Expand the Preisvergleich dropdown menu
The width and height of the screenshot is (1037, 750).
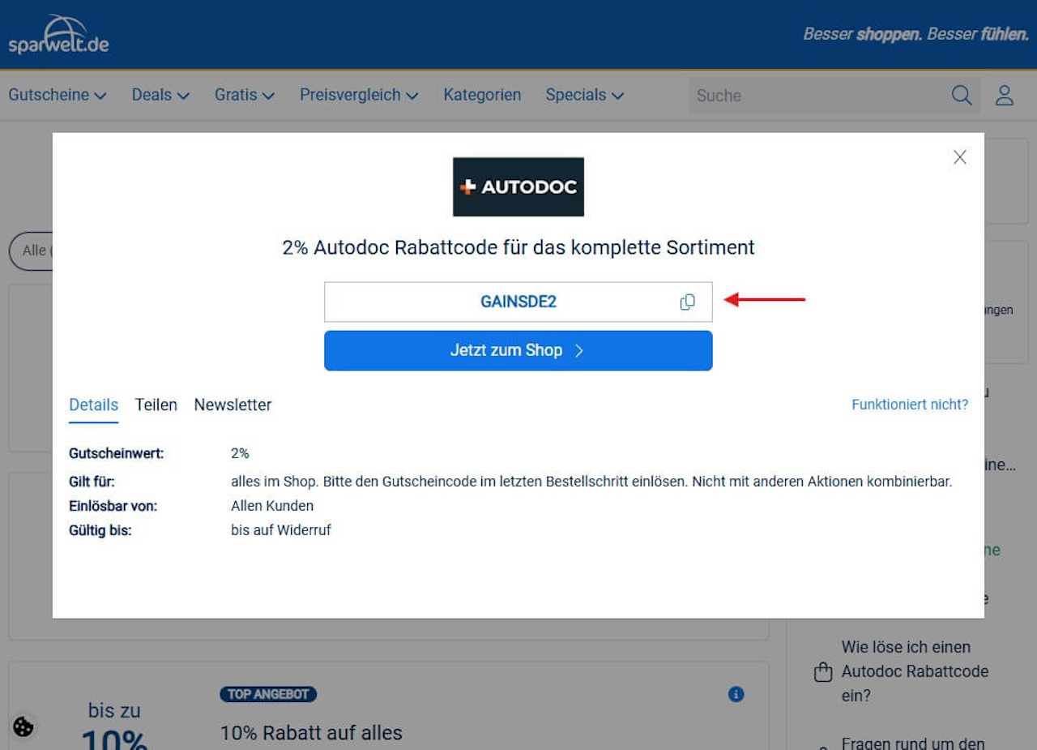359,95
